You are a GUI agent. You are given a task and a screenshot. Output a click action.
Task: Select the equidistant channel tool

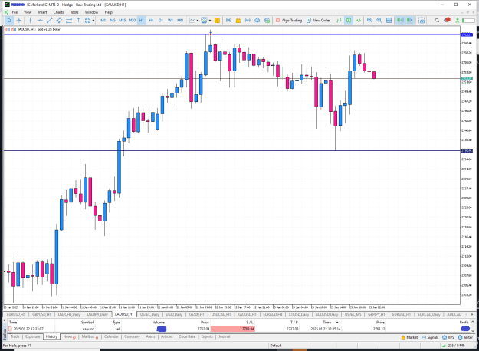pos(59,21)
